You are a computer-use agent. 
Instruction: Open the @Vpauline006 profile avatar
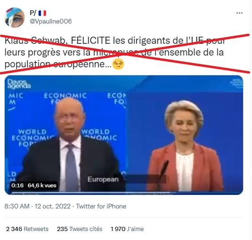click(15, 17)
